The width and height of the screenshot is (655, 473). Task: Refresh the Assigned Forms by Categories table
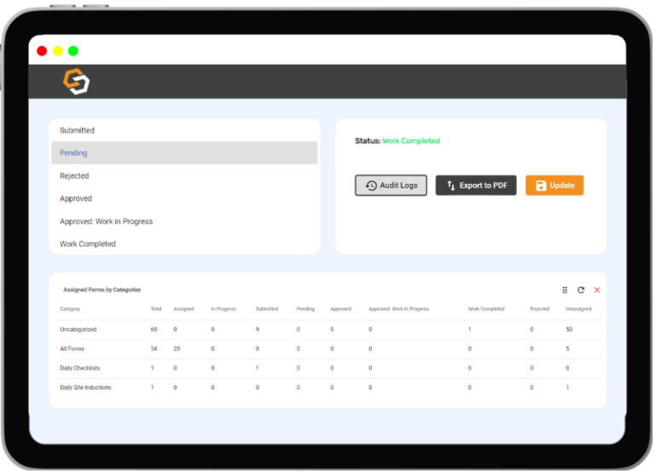point(581,290)
